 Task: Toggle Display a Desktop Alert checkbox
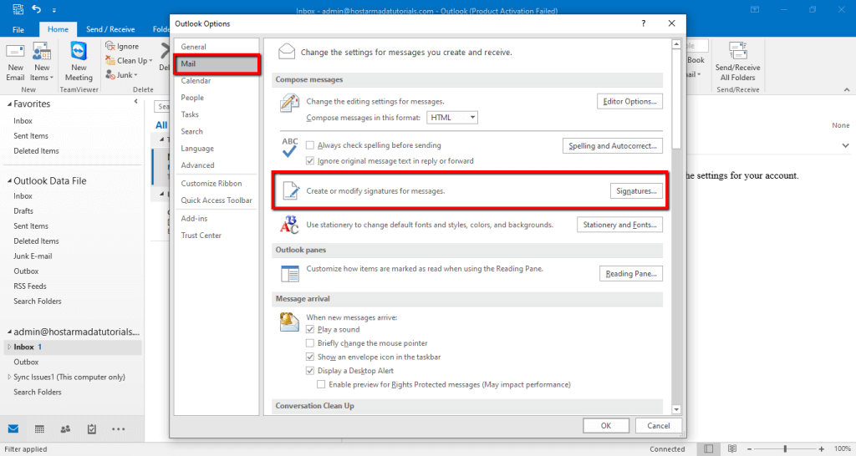(310, 371)
